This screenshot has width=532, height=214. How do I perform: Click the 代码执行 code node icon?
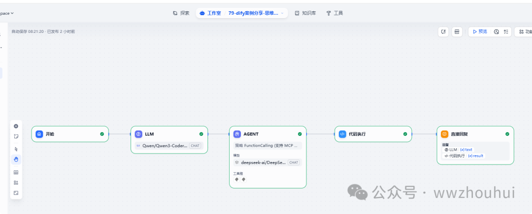click(x=342, y=134)
